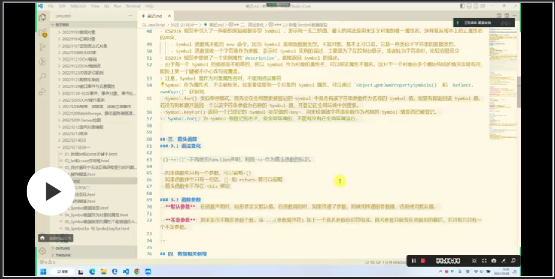This screenshot has height=279, width=555.
Task: Click the split editor right icon
Action: click(507, 16)
